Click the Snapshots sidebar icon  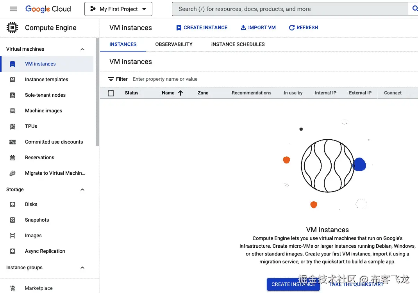(x=13, y=220)
